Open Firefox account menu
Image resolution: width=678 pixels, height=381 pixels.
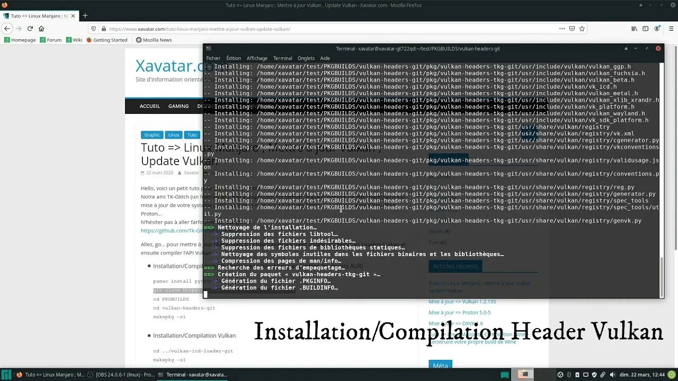(658, 29)
